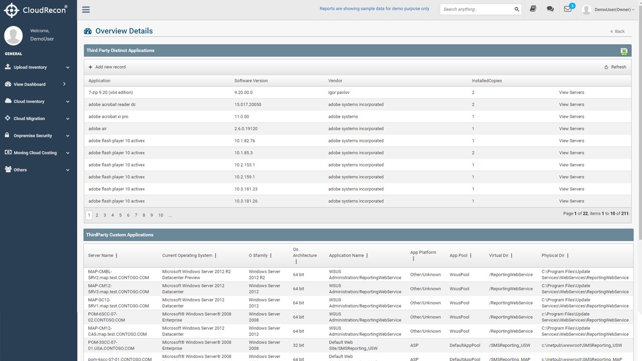Open the DemoUser(Owner) account dropdown
The height and width of the screenshot is (361, 642).
pos(614,10)
